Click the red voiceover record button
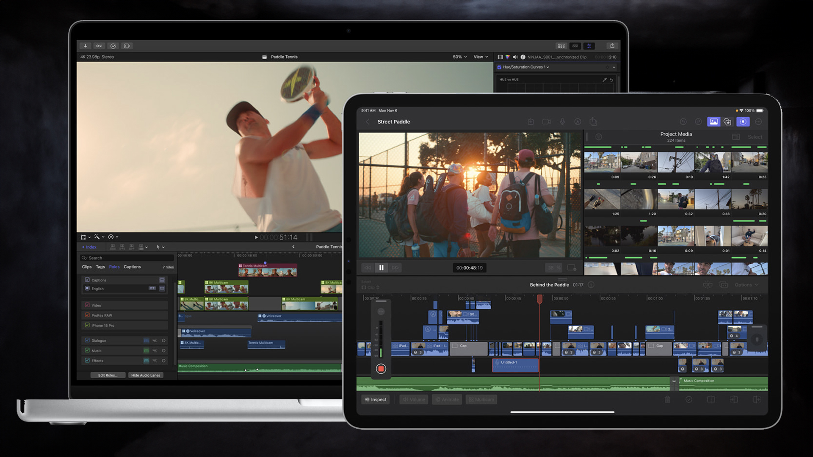The image size is (813, 457). (381, 369)
